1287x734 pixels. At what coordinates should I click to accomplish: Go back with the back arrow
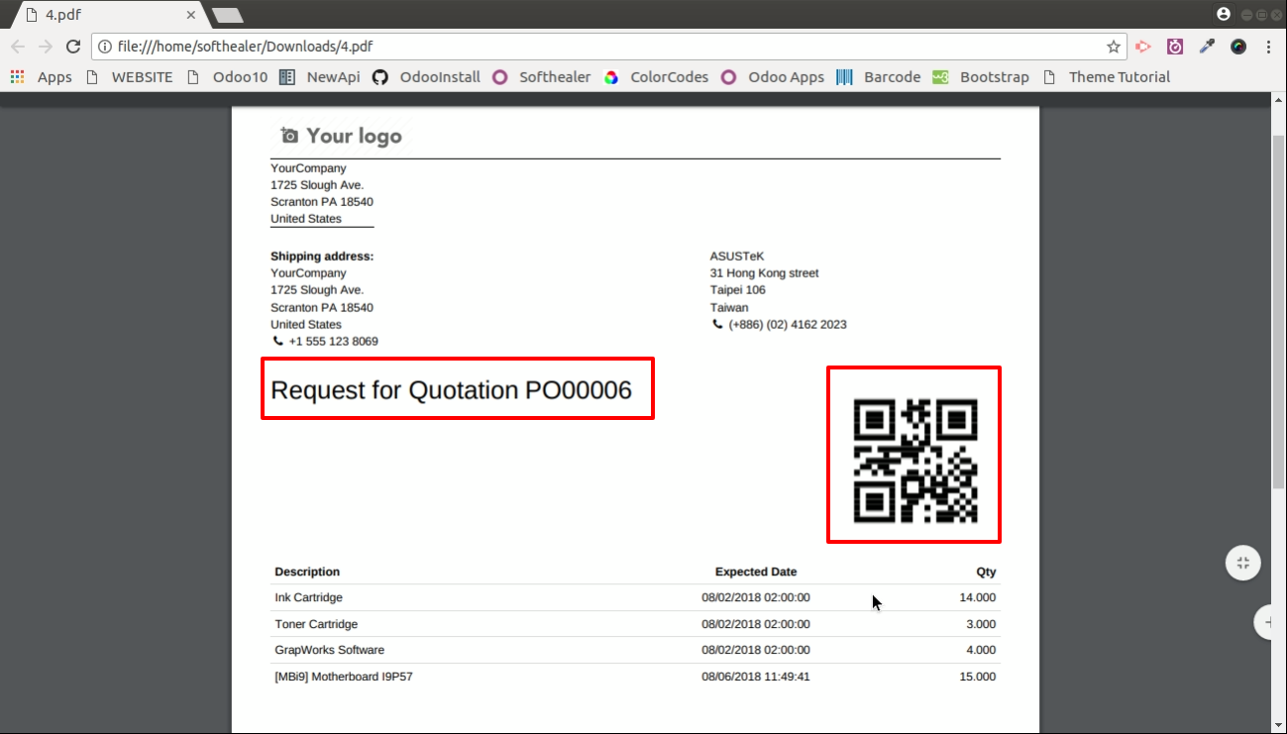pyautogui.click(x=18, y=47)
